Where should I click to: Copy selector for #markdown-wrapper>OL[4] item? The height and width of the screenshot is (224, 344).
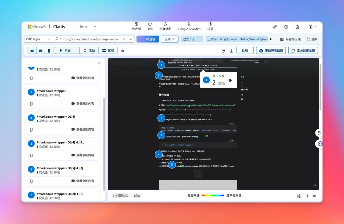click(x=31, y=130)
